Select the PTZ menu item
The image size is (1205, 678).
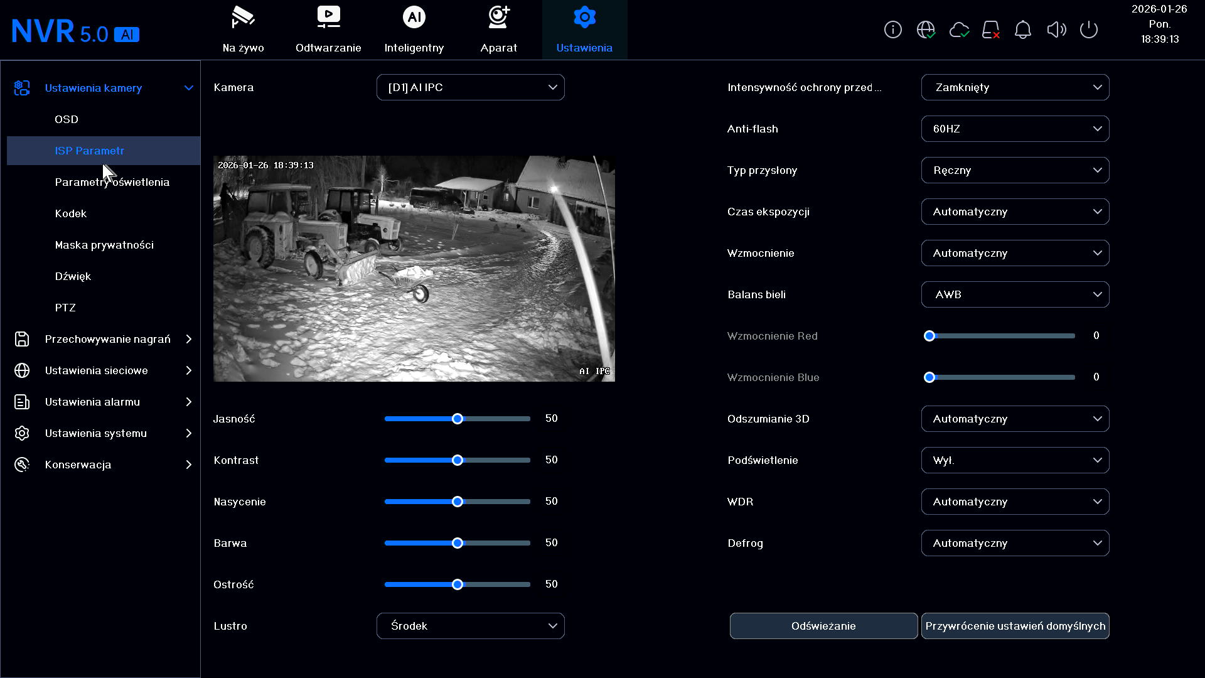pos(65,308)
